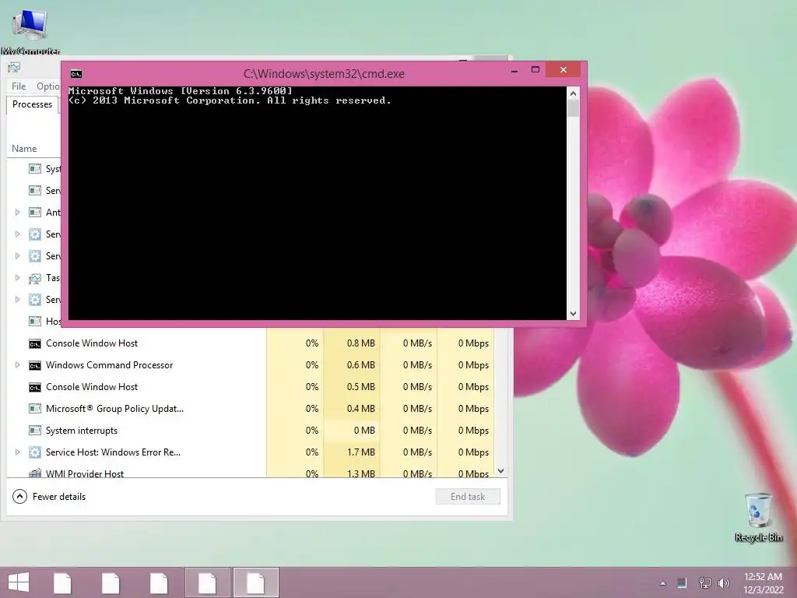Select the System interrupts process row
Viewport: 797px width, 598px height.
click(250, 431)
